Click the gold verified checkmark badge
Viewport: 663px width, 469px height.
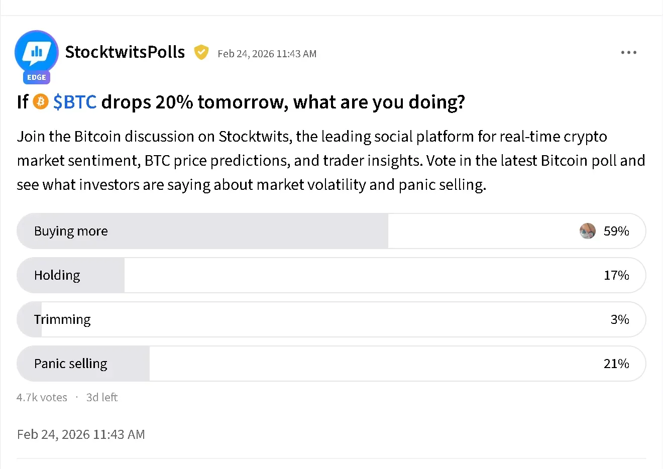(x=201, y=52)
